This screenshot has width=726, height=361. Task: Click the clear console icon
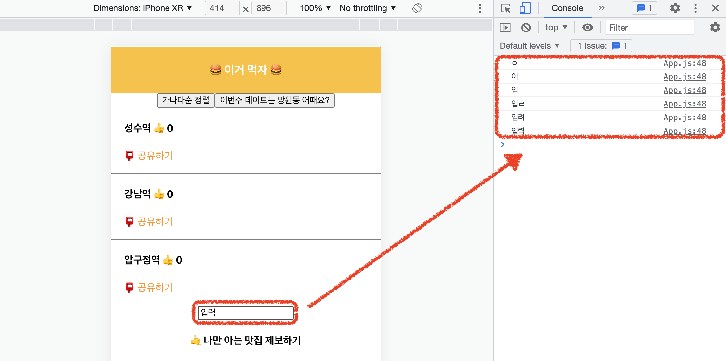tap(526, 28)
